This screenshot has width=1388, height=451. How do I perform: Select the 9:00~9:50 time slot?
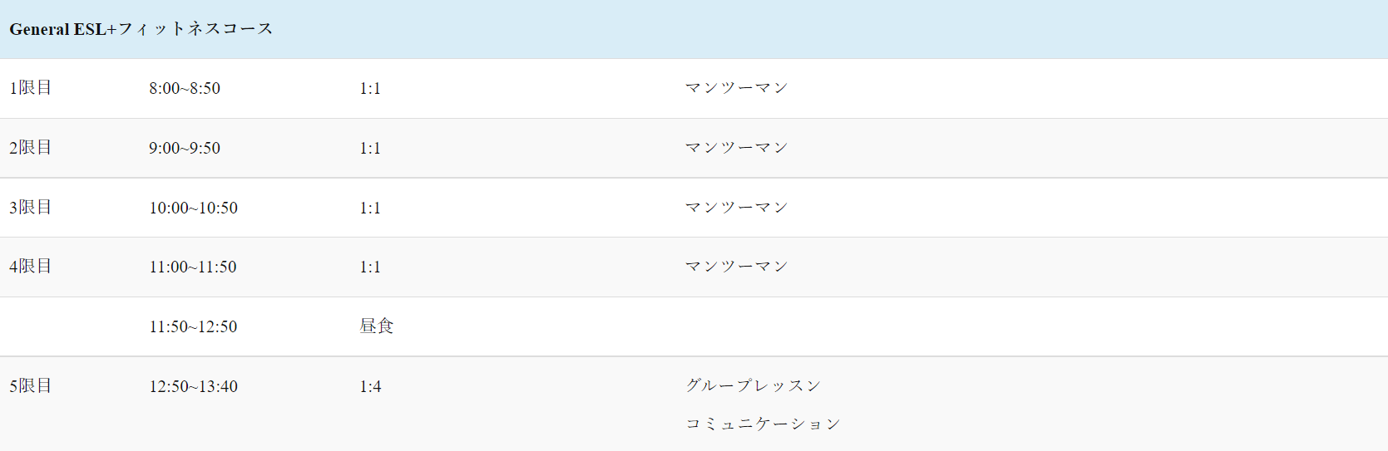(x=185, y=148)
